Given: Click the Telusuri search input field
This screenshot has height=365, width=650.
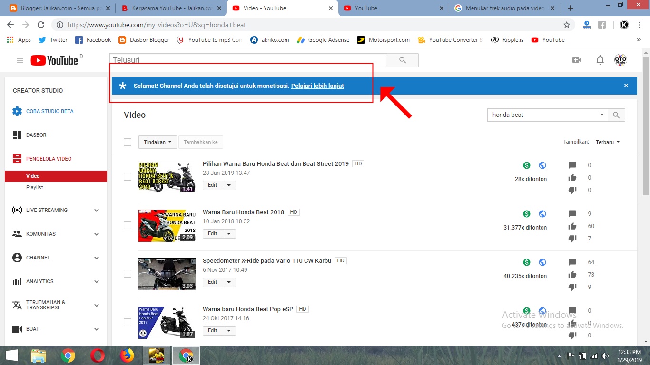Looking at the screenshot, I should click(x=248, y=60).
